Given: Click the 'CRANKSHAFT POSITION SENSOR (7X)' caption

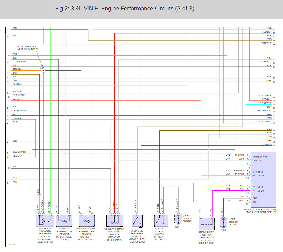Looking at the screenshot, I should (206, 238).
